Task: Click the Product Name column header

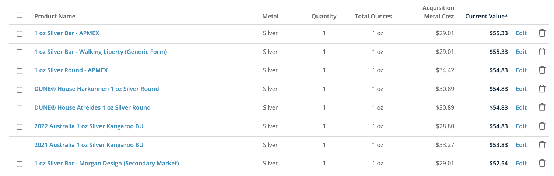Action: click(55, 16)
